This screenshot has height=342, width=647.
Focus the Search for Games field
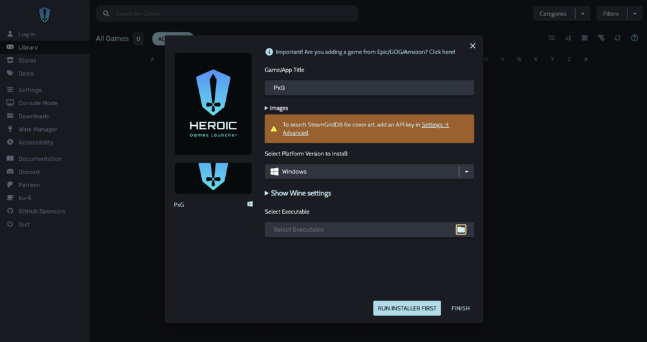tap(227, 14)
